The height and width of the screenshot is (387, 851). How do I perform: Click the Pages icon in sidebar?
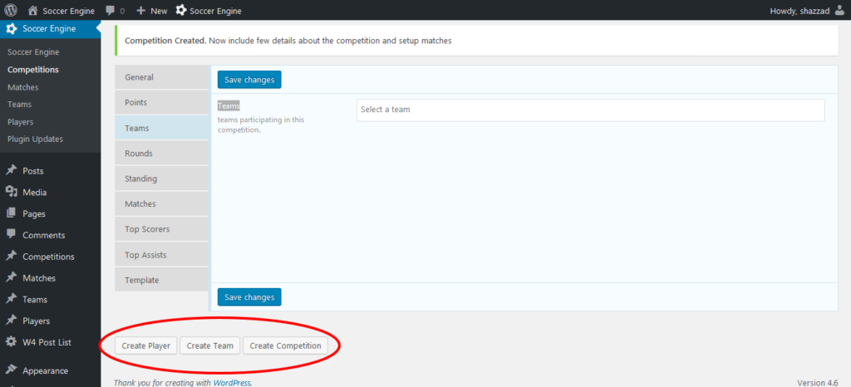11,213
